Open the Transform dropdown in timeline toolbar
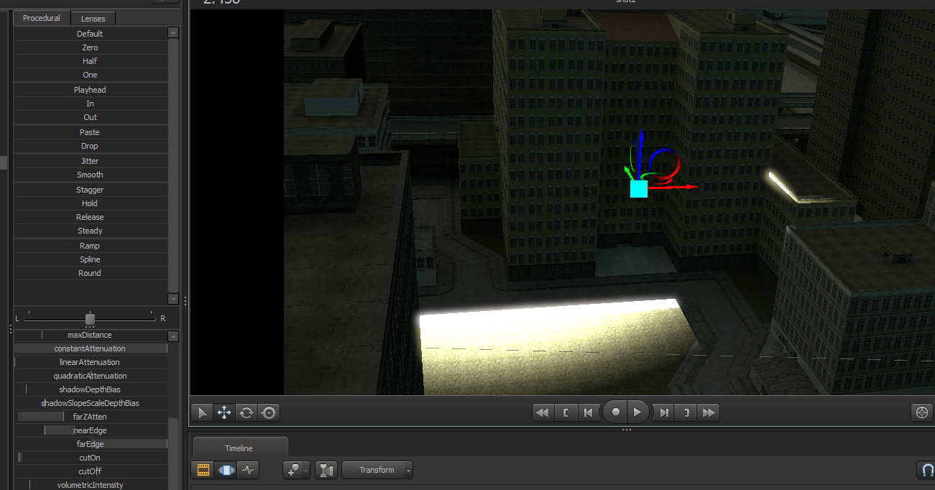Screen dimensions: 935x490 click(x=377, y=471)
